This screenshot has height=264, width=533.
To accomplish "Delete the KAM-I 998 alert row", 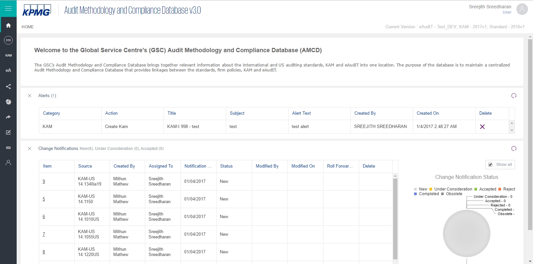I will pyautogui.click(x=482, y=127).
